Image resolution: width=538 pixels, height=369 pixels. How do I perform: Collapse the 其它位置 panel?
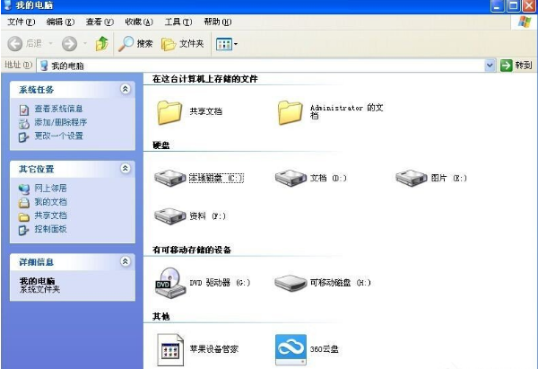(x=126, y=169)
